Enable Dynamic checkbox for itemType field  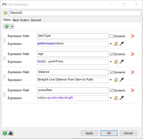click(x=112, y=36)
